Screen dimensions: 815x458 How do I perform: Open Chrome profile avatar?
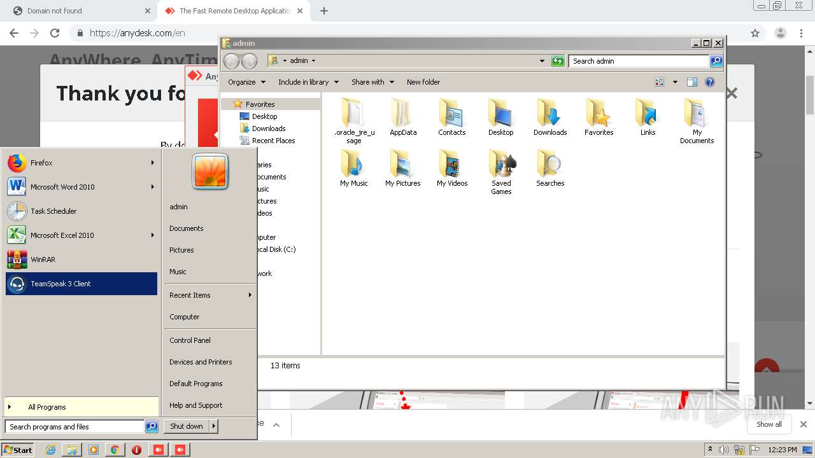tap(780, 33)
